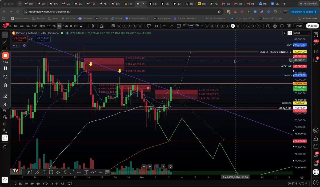Expand the USDT currency dropdown

302,33
